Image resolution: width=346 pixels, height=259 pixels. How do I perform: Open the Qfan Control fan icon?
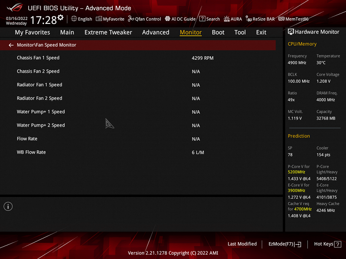coord(131,19)
